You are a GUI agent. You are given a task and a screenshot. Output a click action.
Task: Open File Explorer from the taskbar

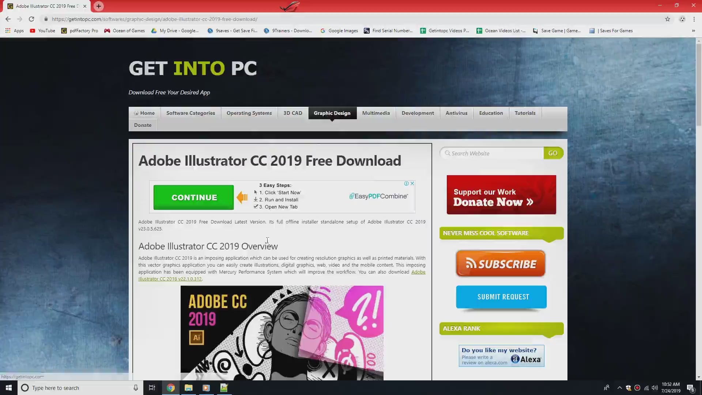[x=188, y=388]
